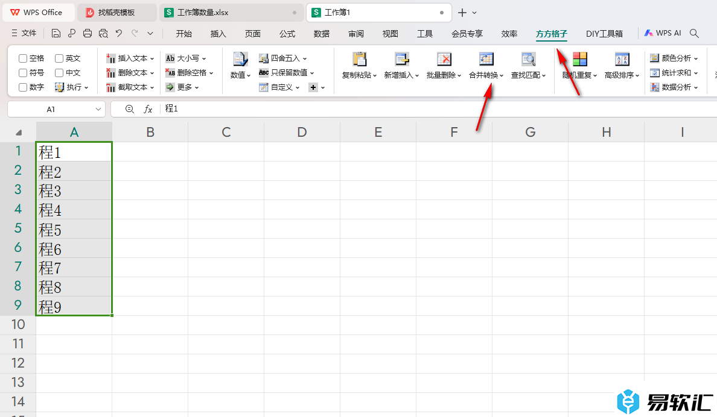The height and width of the screenshot is (417, 717).
Task: Enable the 符号 checkbox
Action: pyautogui.click(x=23, y=73)
